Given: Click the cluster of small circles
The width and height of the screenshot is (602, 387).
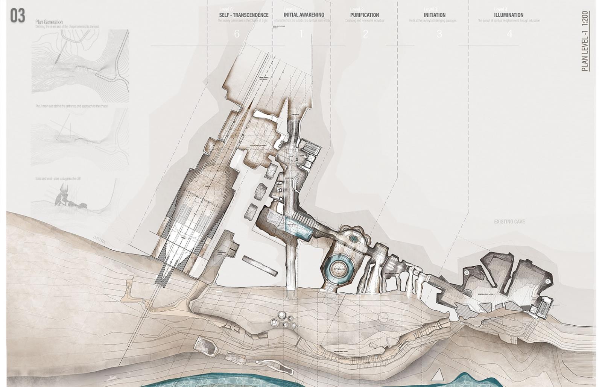Looking at the screenshot, I should click(283, 320).
